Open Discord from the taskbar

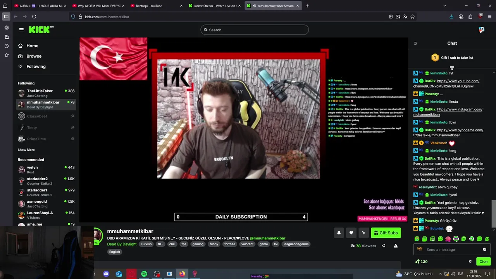(x=106, y=274)
